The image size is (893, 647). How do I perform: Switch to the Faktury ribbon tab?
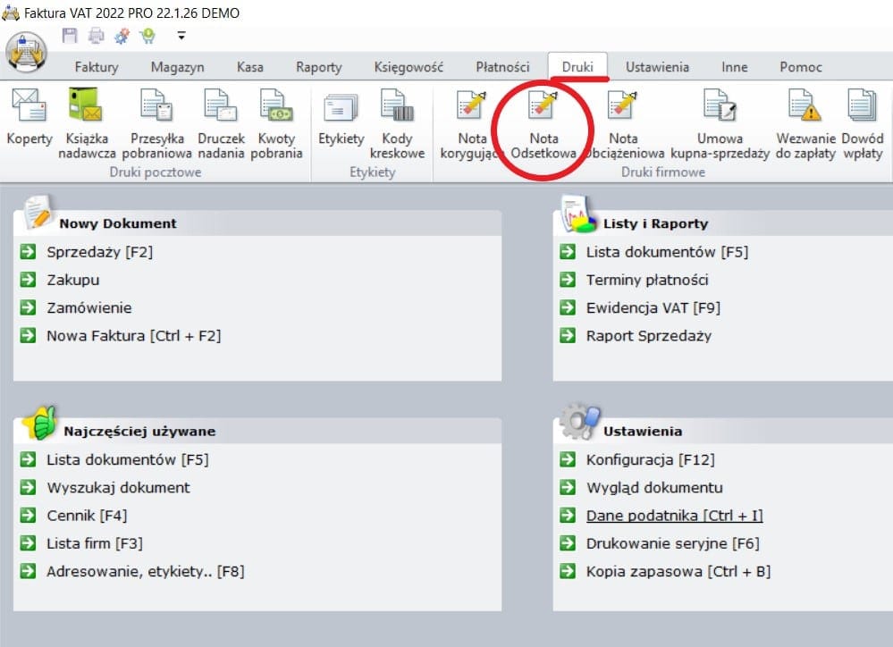tap(97, 67)
